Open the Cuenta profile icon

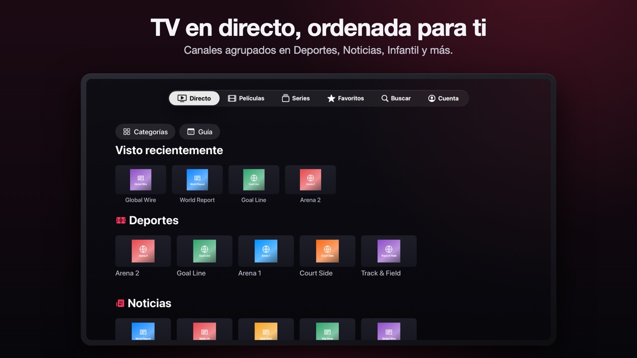[x=431, y=98]
